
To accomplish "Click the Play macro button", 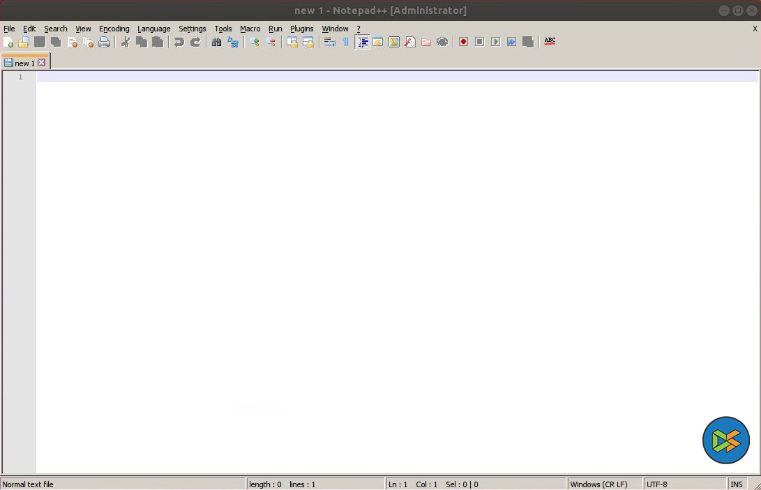I will (495, 42).
